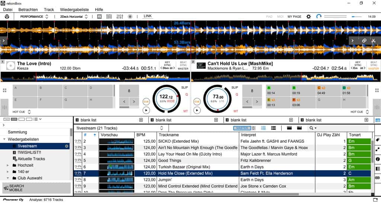Open deck 1 HOT CUE mode dropdown

(22, 112)
